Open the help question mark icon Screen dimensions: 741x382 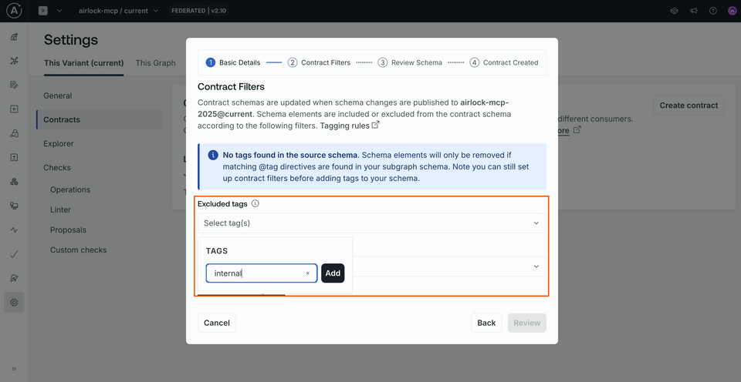(712, 11)
